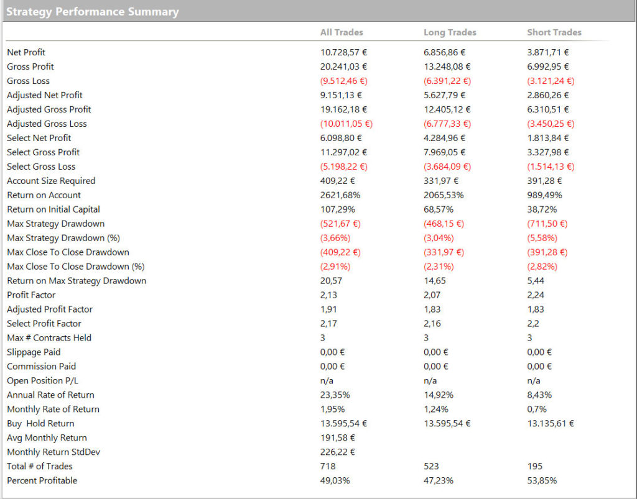637x499 pixels.
Task: Select the Gross Profit row label
Action: coord(30,66)
